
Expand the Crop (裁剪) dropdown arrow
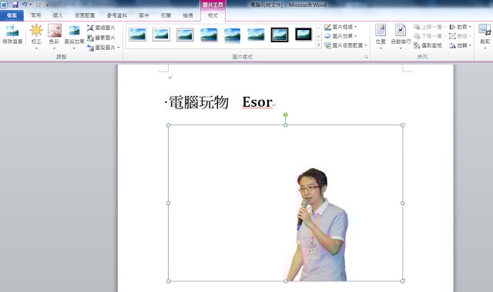(x=485, y=48)
